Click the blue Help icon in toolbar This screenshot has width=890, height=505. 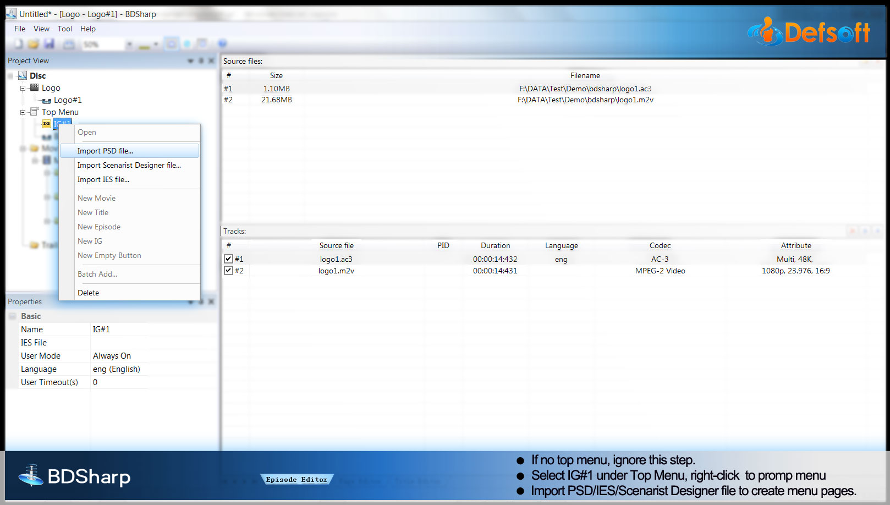(222, 44)
